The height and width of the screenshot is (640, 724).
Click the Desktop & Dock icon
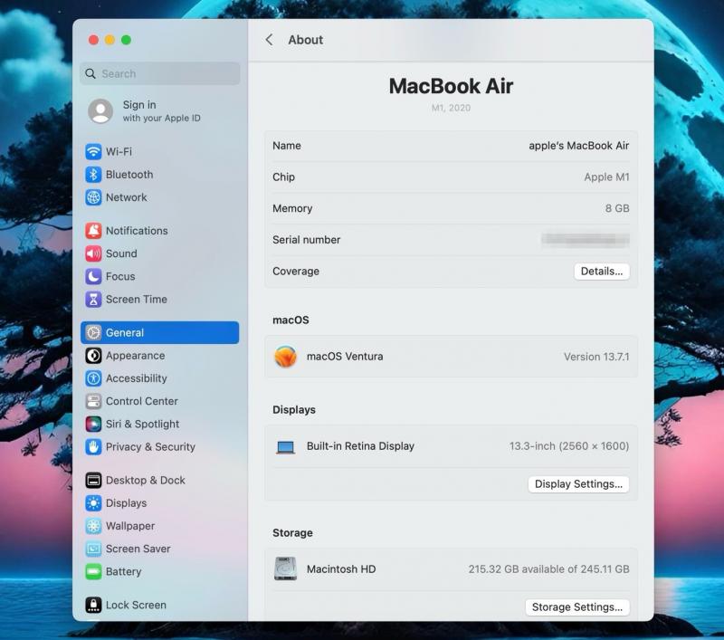tap(93, 481)
